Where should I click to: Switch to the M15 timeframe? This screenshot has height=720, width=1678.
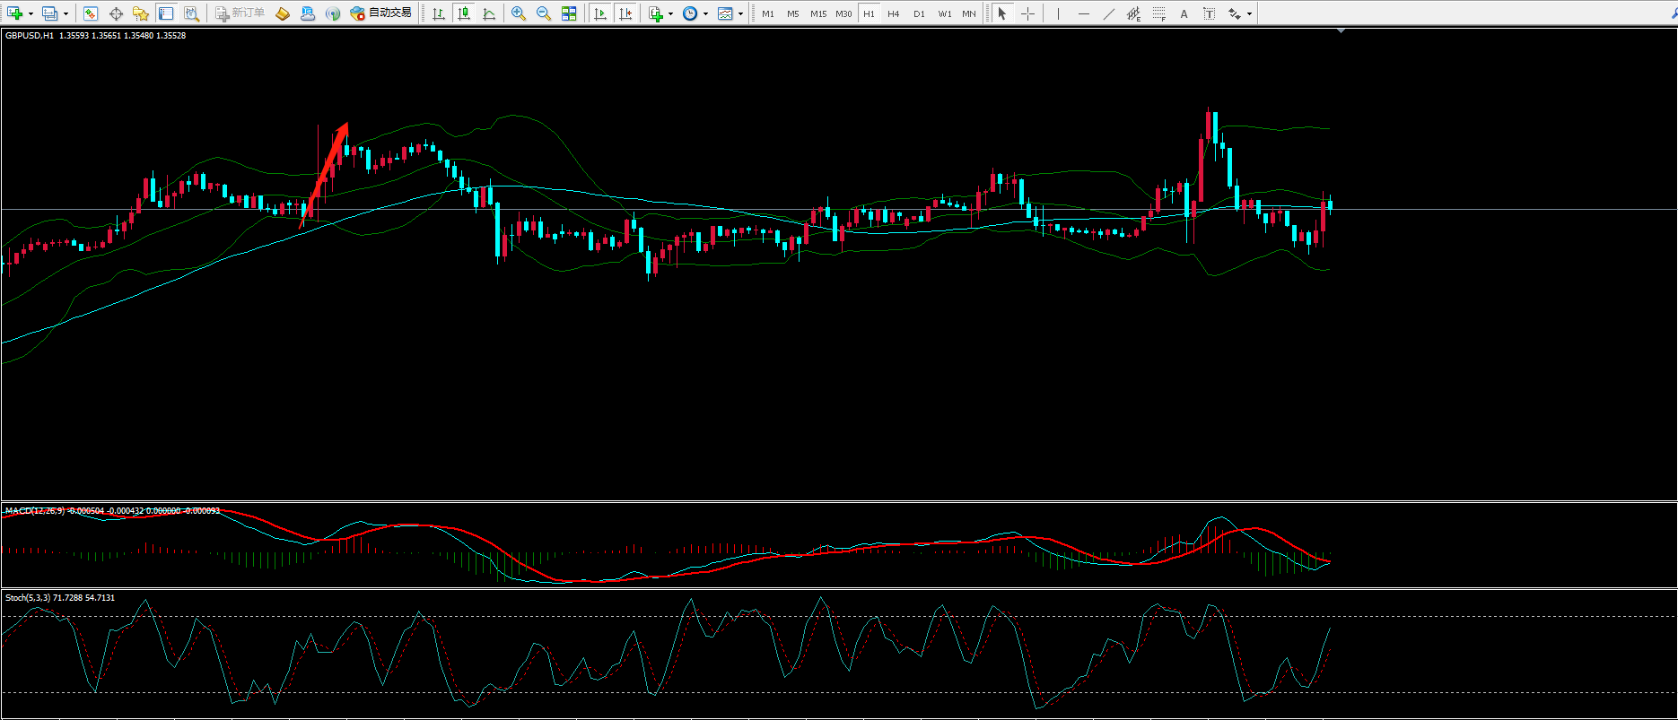[818, 13]
